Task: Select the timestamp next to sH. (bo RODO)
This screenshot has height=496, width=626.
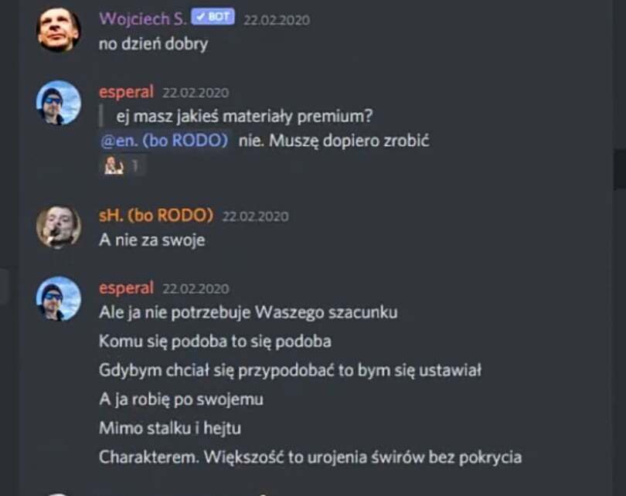Action: (x=255, y=216)
